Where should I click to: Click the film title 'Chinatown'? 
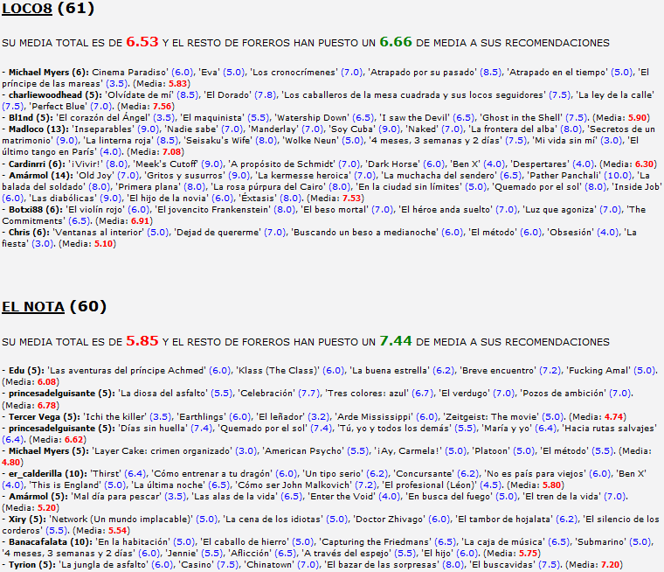tap(268, 565)
